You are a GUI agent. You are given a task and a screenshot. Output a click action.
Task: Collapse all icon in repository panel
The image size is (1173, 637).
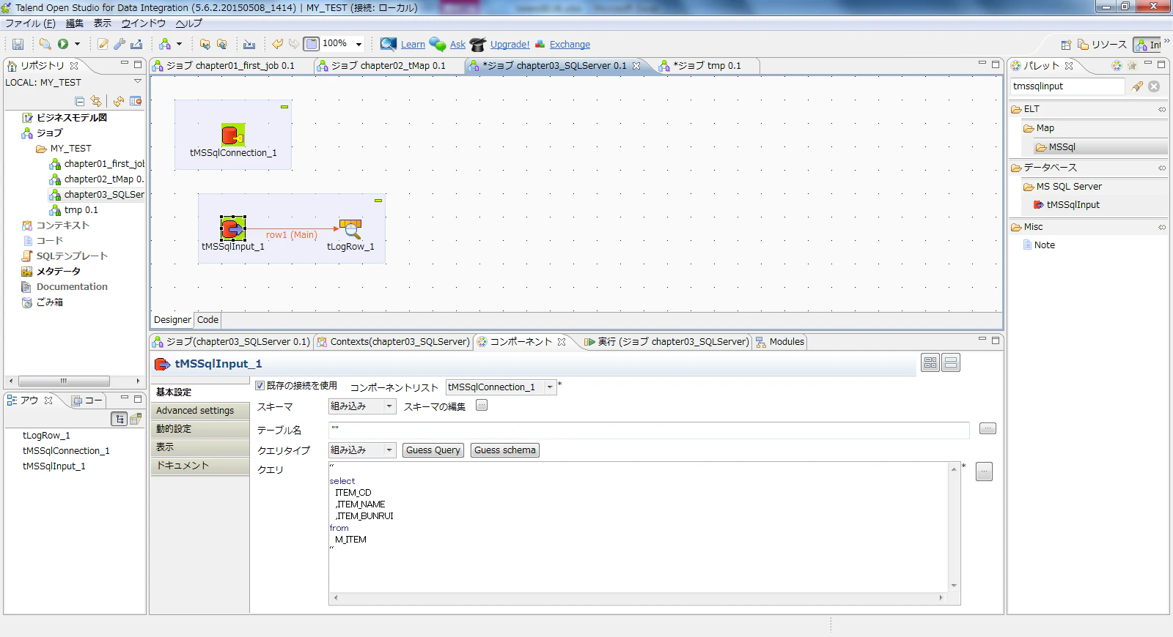[x=79, y=101]
